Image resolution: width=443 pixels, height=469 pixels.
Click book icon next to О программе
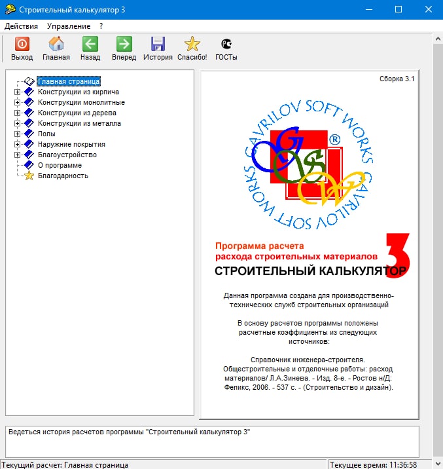click(x=29, y=165)
